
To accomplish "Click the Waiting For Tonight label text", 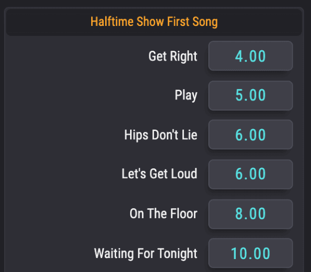I will [x=146, y=253].
